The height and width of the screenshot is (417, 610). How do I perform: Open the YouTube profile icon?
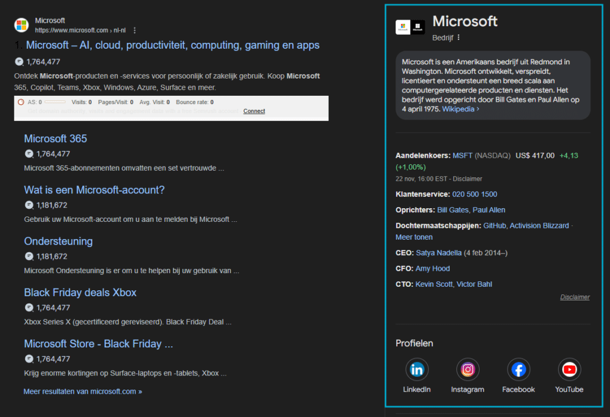[569, 369]
